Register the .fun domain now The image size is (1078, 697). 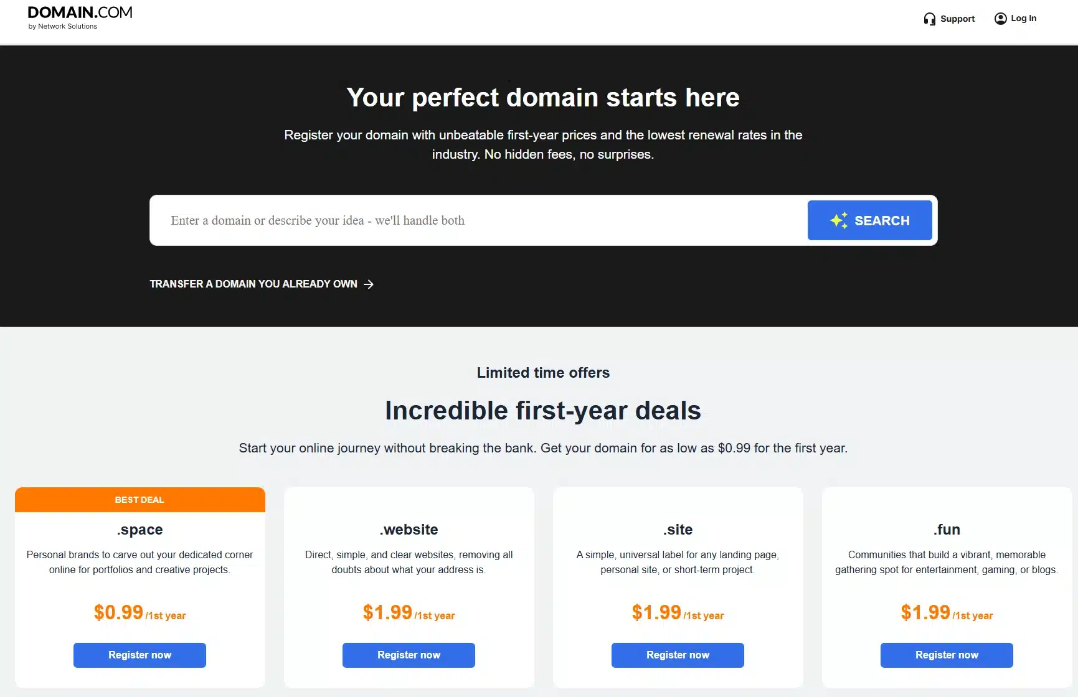tap(947, 655)
